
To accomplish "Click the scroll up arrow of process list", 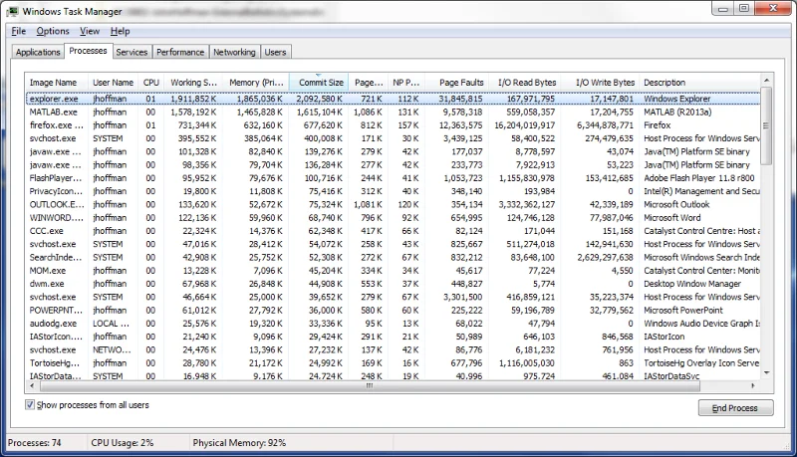I will coord(766,81).
